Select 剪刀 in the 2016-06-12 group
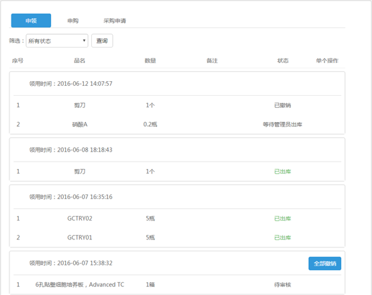 pos(80,105)
